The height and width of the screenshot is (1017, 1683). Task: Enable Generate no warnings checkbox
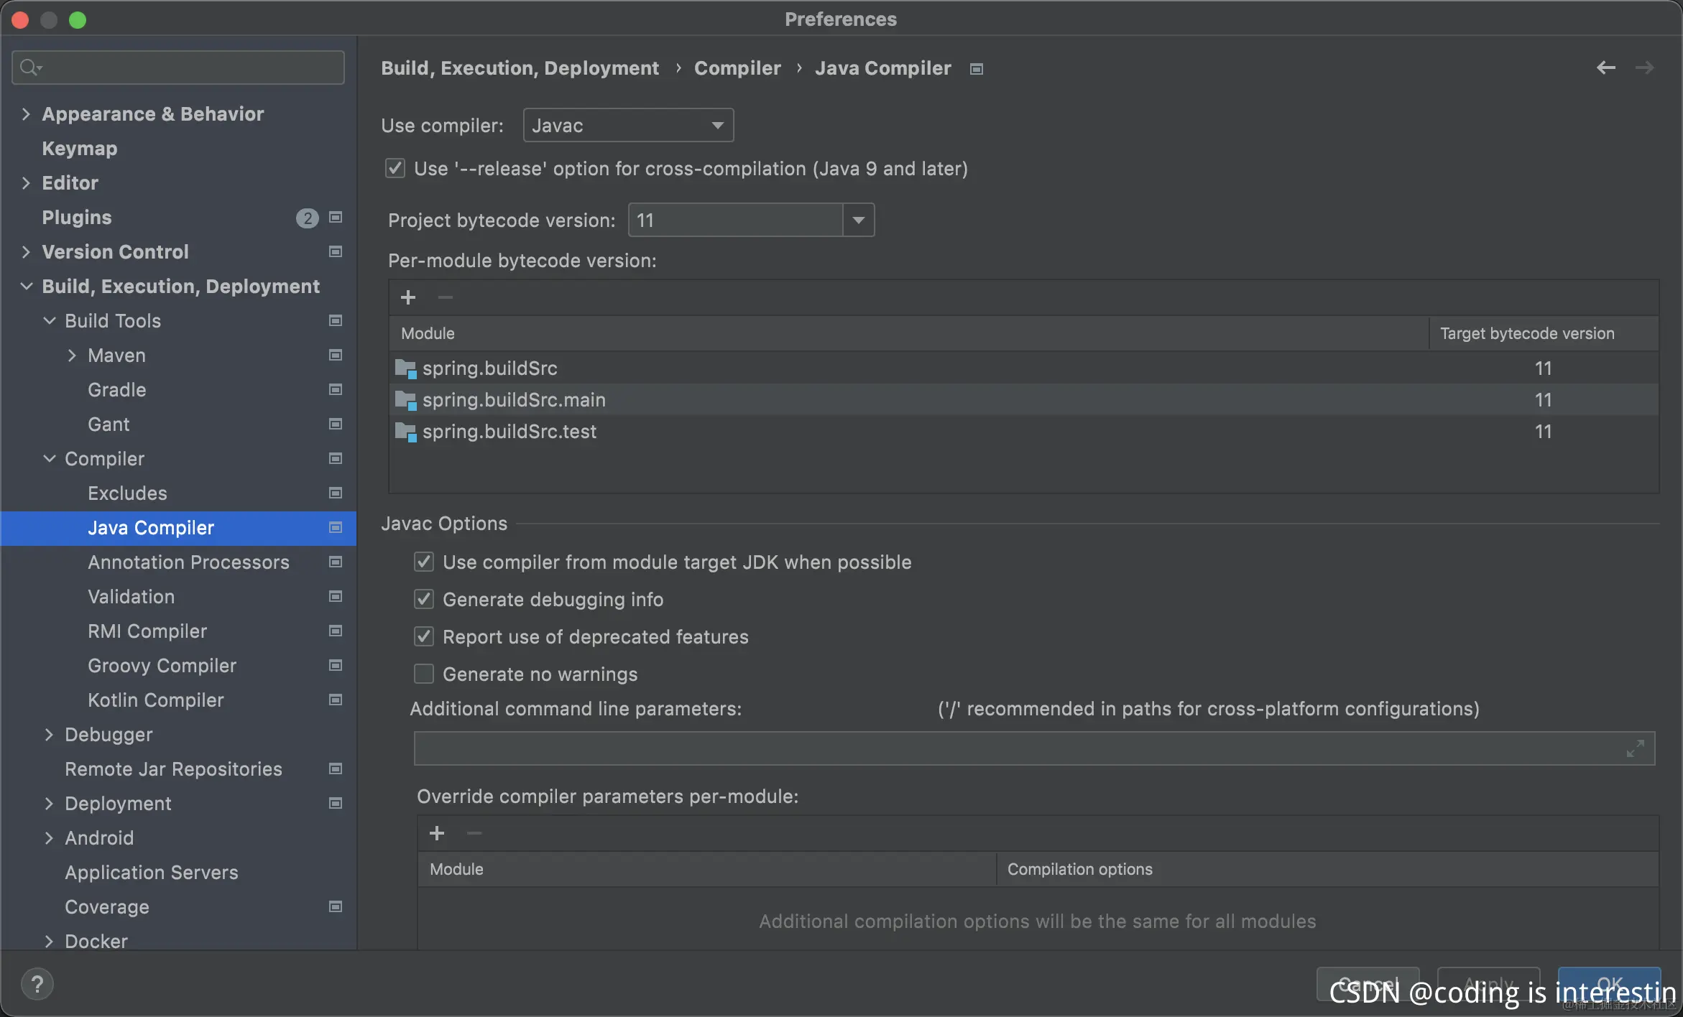[x=424, y=674]
